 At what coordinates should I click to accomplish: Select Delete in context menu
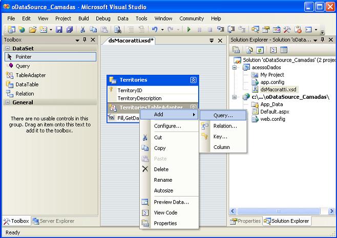coord(169,169)
